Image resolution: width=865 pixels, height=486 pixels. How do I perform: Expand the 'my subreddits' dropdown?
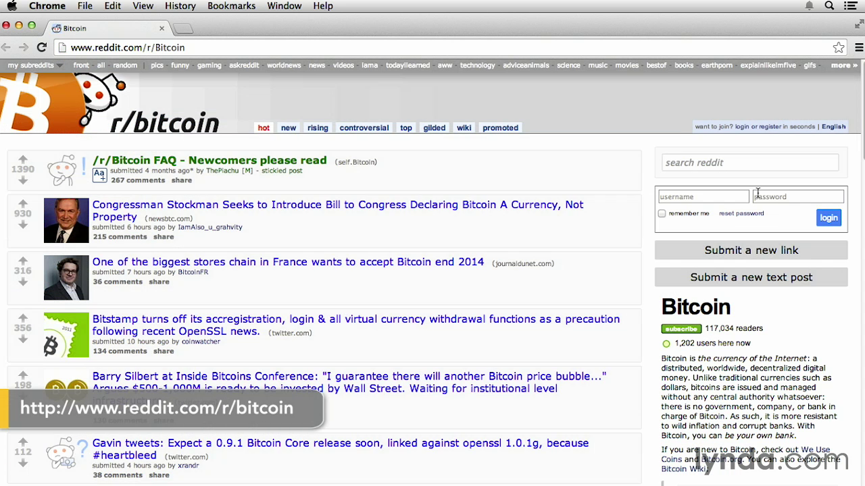pyautogui.click(x=35, y=65)
